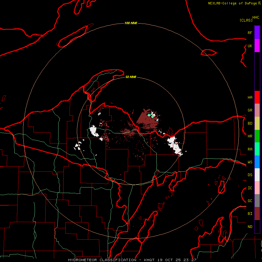Screen dimensions: 262x262
Task: Select the BD yellow legend swatch
Action: click(x=257, y=123)
